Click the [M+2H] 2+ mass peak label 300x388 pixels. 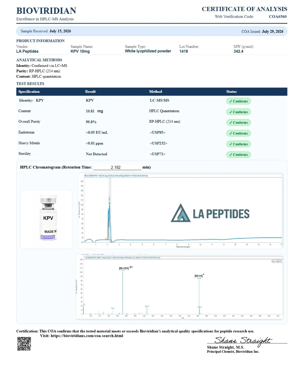click(126, 268)
